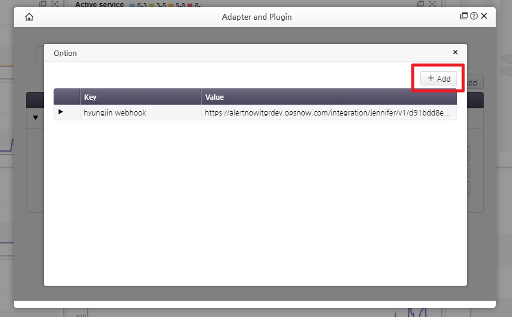Close the Option dialog
The image size is (512, 317).
(455, 52)
